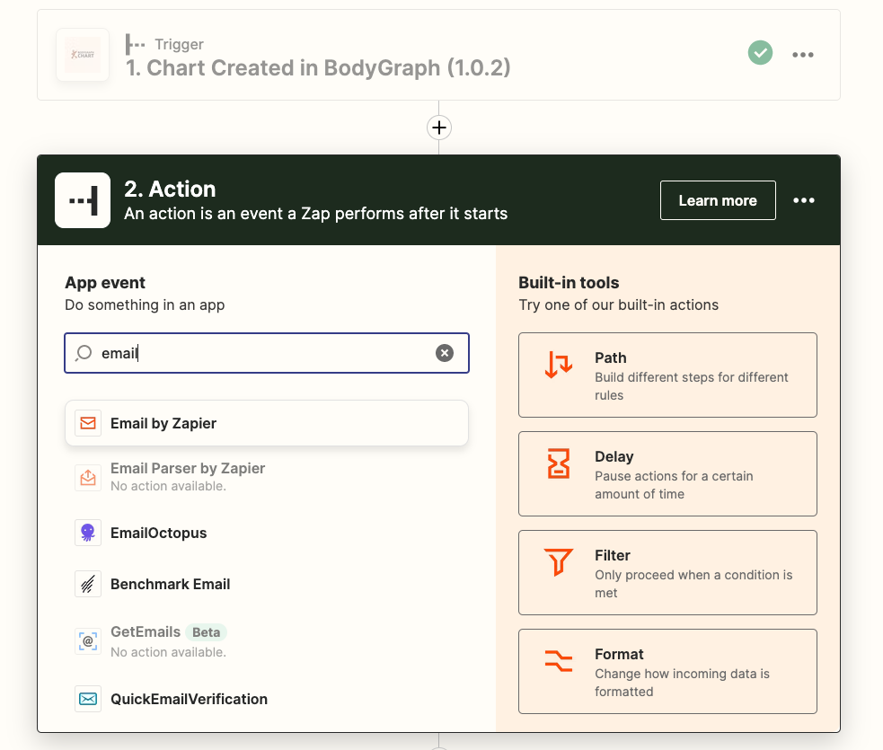
Task: Click the Benchmark Email logo icon
Action: (88, 584)
